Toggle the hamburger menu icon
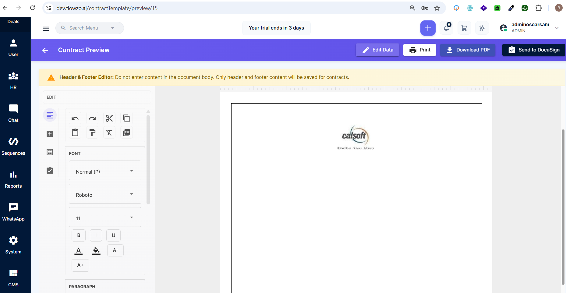The image size is (566, 293). (x=46, y=28)
